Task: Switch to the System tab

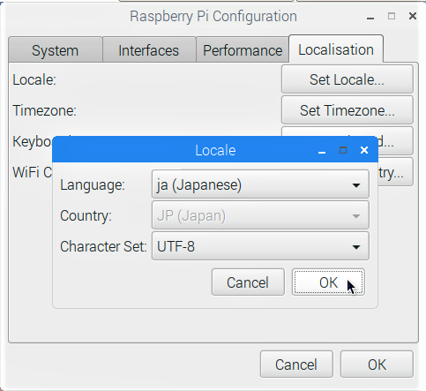Action: point(56,50)
